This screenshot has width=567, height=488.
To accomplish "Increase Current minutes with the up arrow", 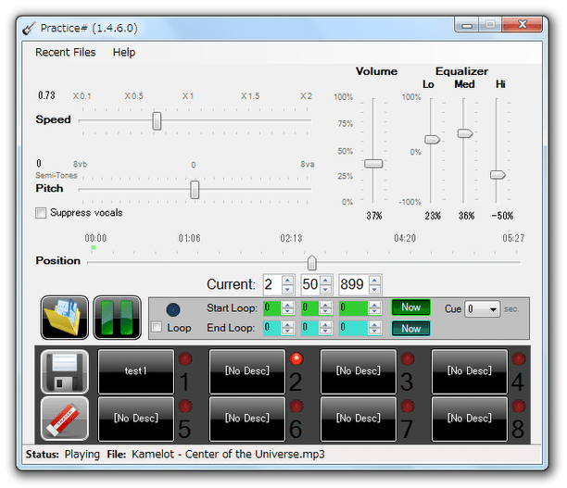I will tap(288, 281).
